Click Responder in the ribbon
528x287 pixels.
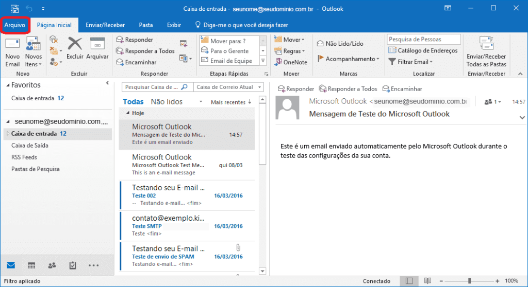click(135, 40)
